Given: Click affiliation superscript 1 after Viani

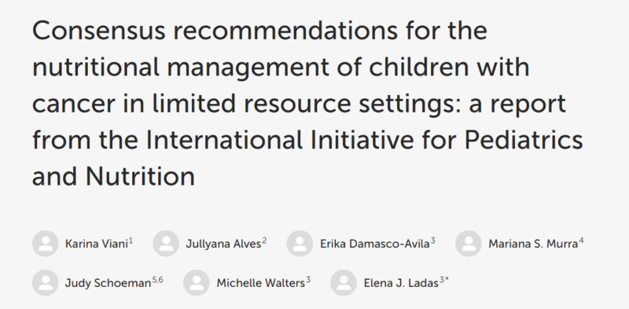Looking at the screenshot, I should 131,241.
